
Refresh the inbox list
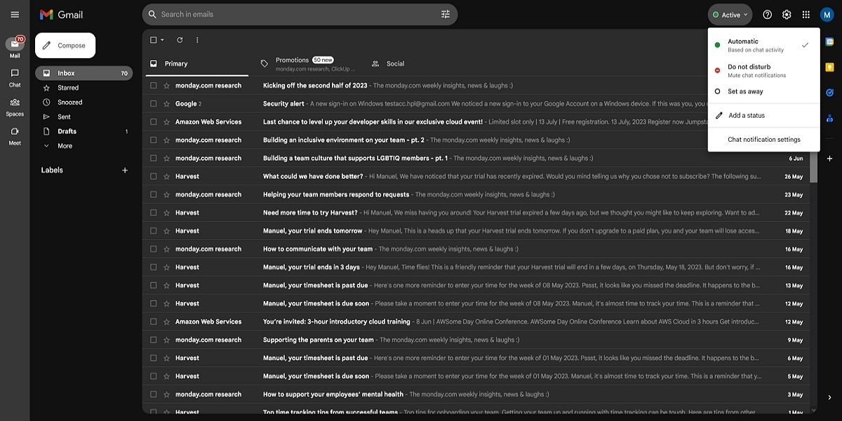(178, 39)
